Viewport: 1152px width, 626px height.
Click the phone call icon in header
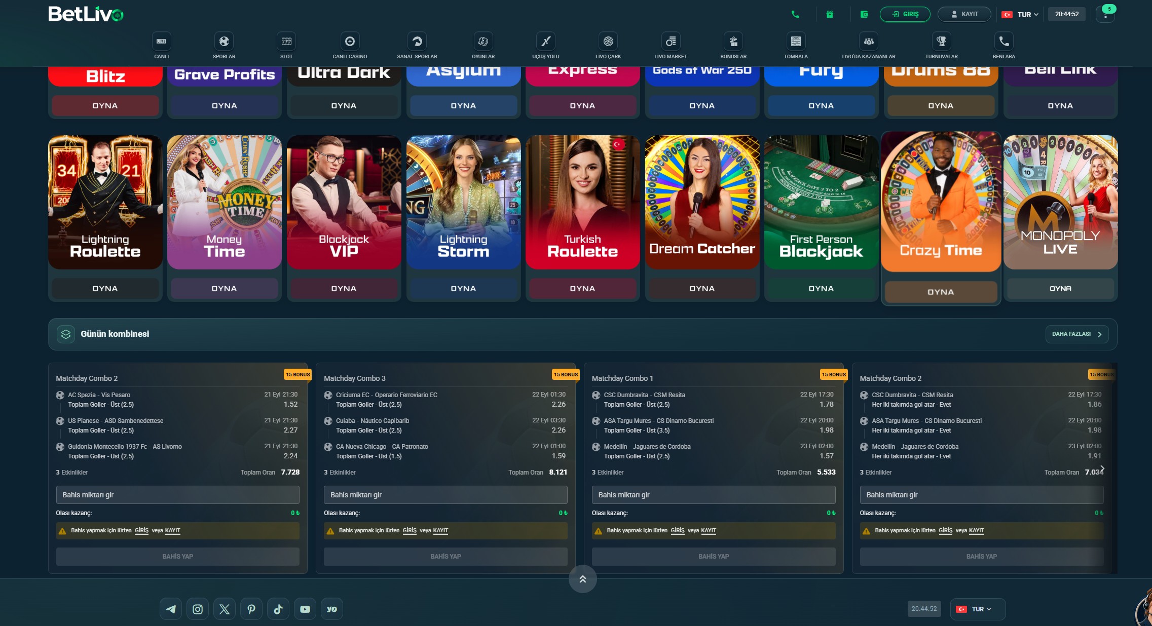pyautogui.click(x=795, y=14)
